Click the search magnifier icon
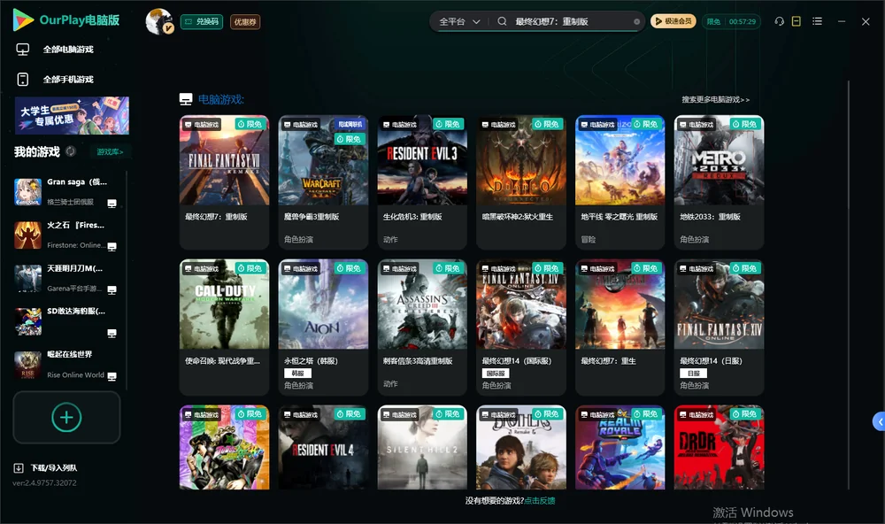This screenshot has width=885, height=524. click(502, 21)
